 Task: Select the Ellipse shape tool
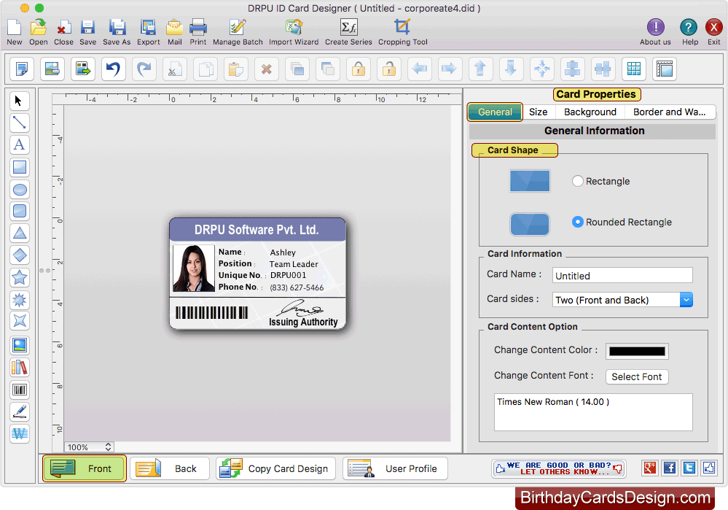tap(20, 189)
